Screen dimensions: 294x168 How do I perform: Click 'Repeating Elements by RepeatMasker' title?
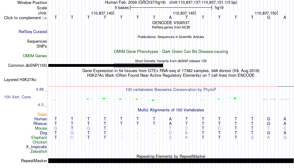pos(171,156)
